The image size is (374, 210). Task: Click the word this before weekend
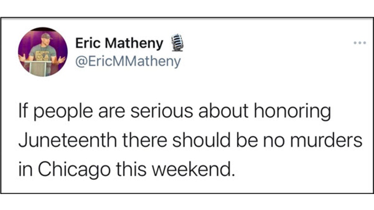[x=131, y=169]
